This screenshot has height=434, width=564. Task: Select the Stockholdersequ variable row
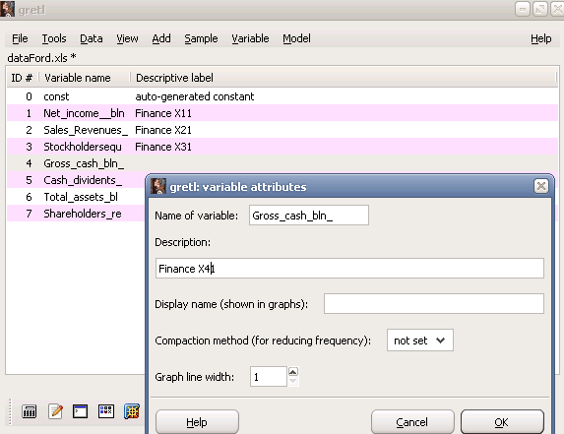coord(282,147)
